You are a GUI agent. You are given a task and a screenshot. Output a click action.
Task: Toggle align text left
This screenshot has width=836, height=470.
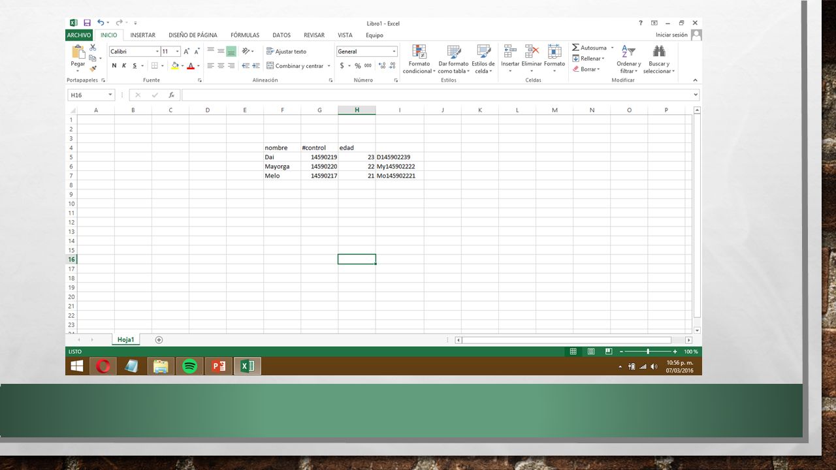click(x=210, y=66)
